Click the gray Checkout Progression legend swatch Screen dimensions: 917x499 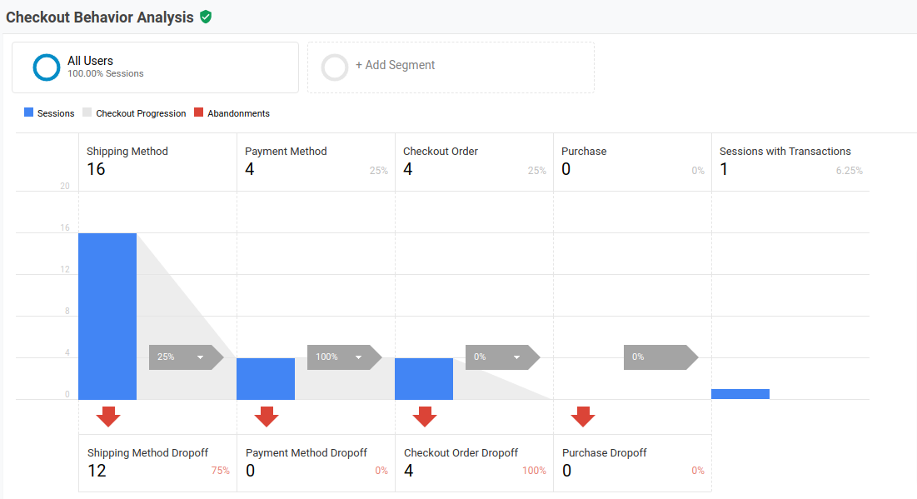tap(87, 112)
